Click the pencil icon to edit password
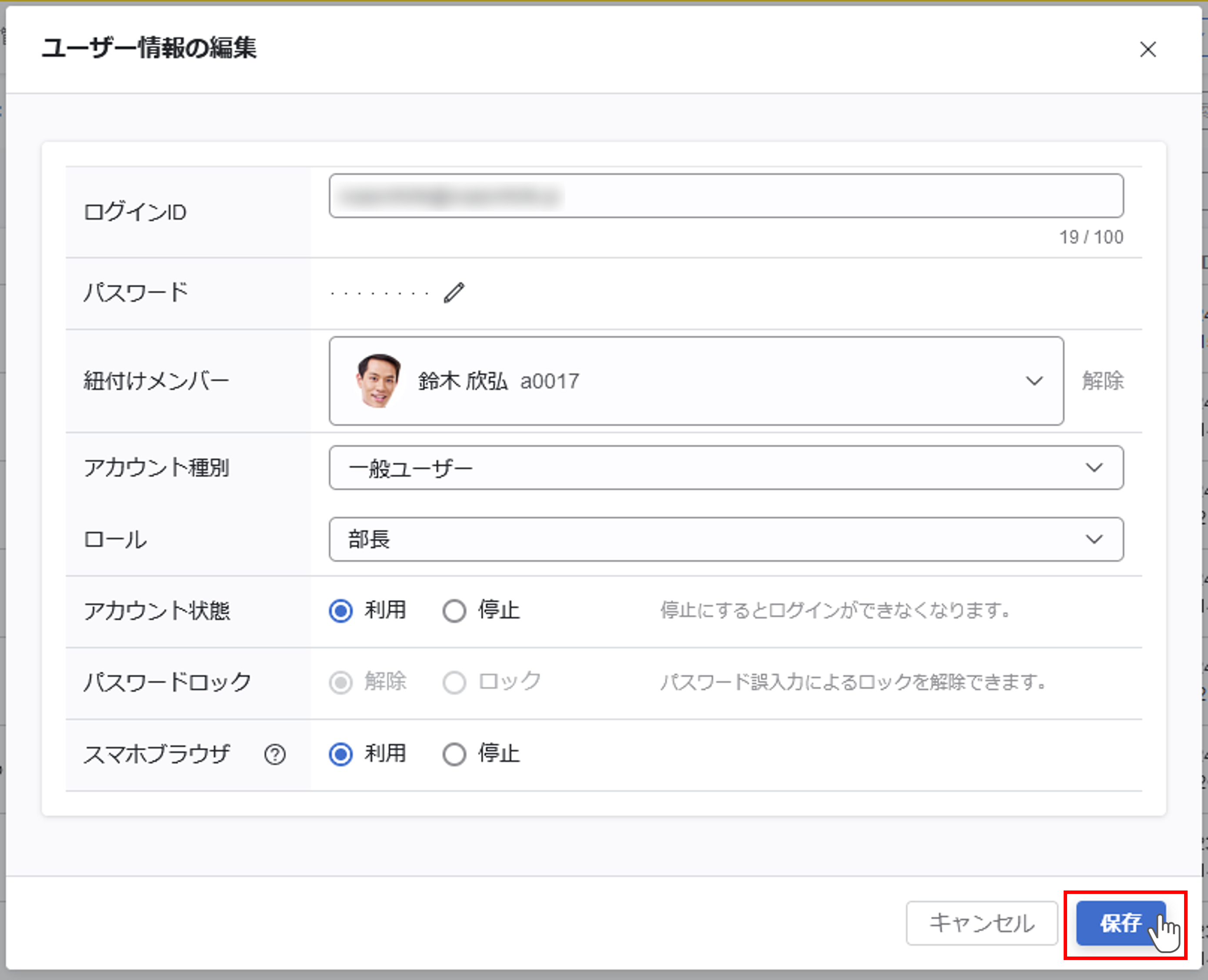 (454, 292)
